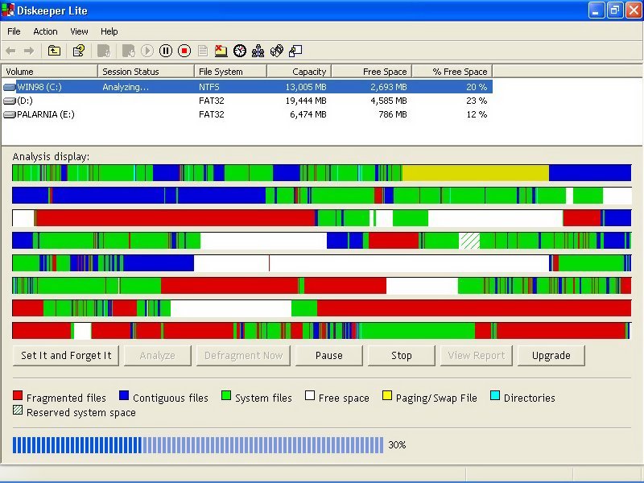Select the PALARNIA (E:) volume
Image resolution: width=644 pixels, height=483 pixels.
(x=45, y=114)
